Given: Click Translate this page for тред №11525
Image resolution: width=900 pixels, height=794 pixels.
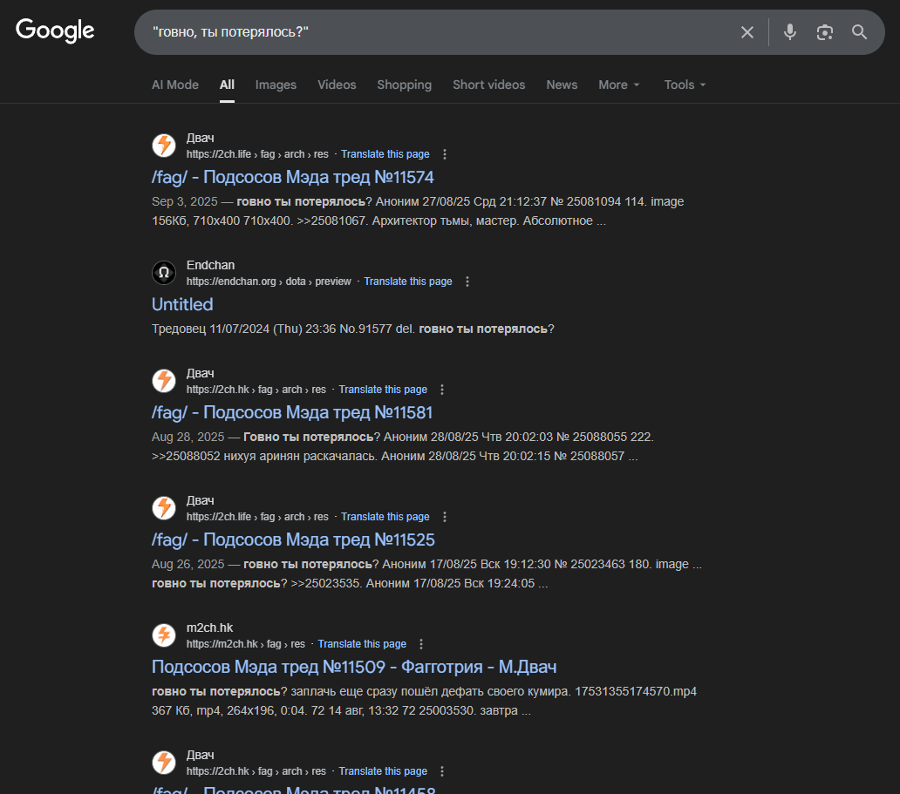Looking at the screenshot, I should pos(385,517).
